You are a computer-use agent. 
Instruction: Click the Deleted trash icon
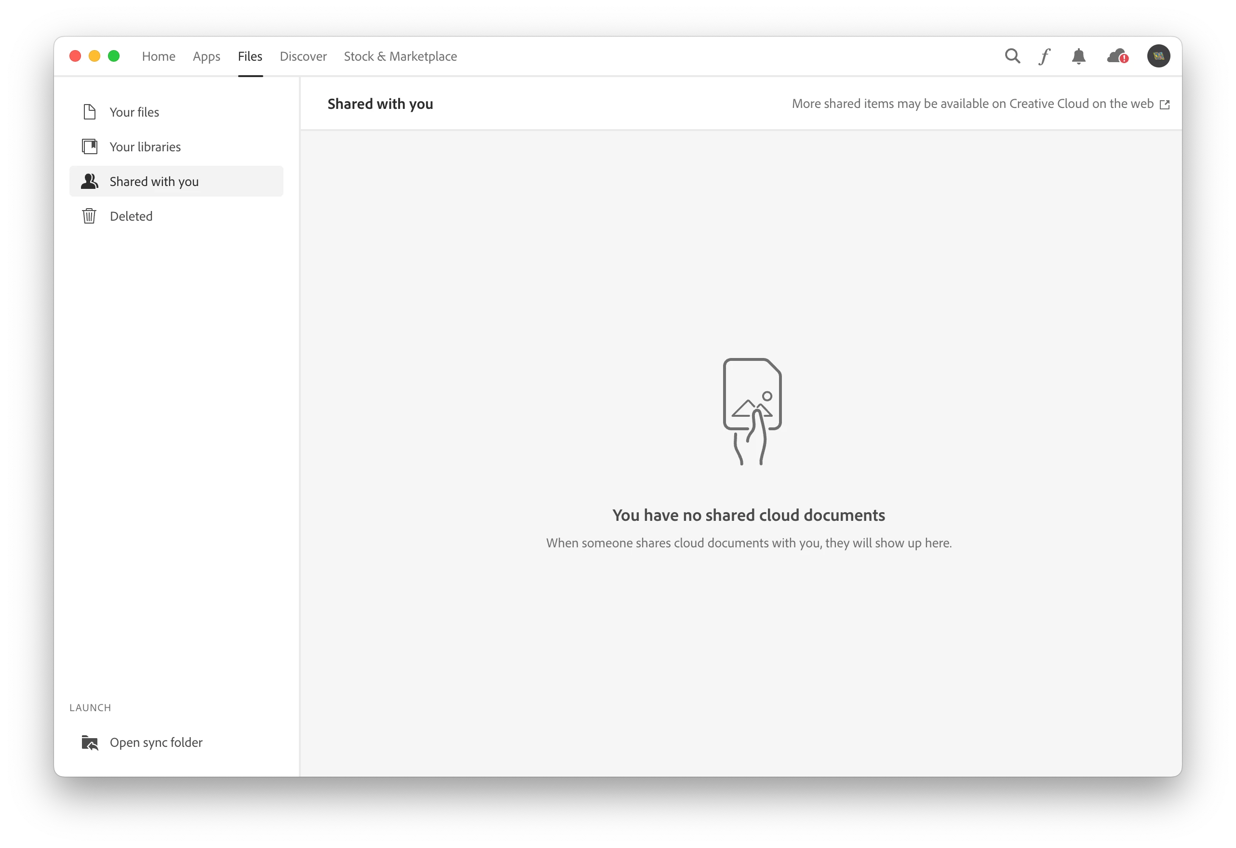coord(89,216)
